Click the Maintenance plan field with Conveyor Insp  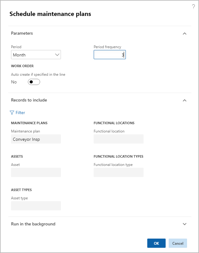36,139
